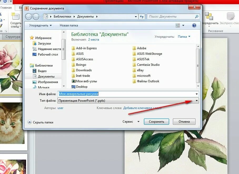Click Документы in address bar breadcrumb

coord(85,17)
